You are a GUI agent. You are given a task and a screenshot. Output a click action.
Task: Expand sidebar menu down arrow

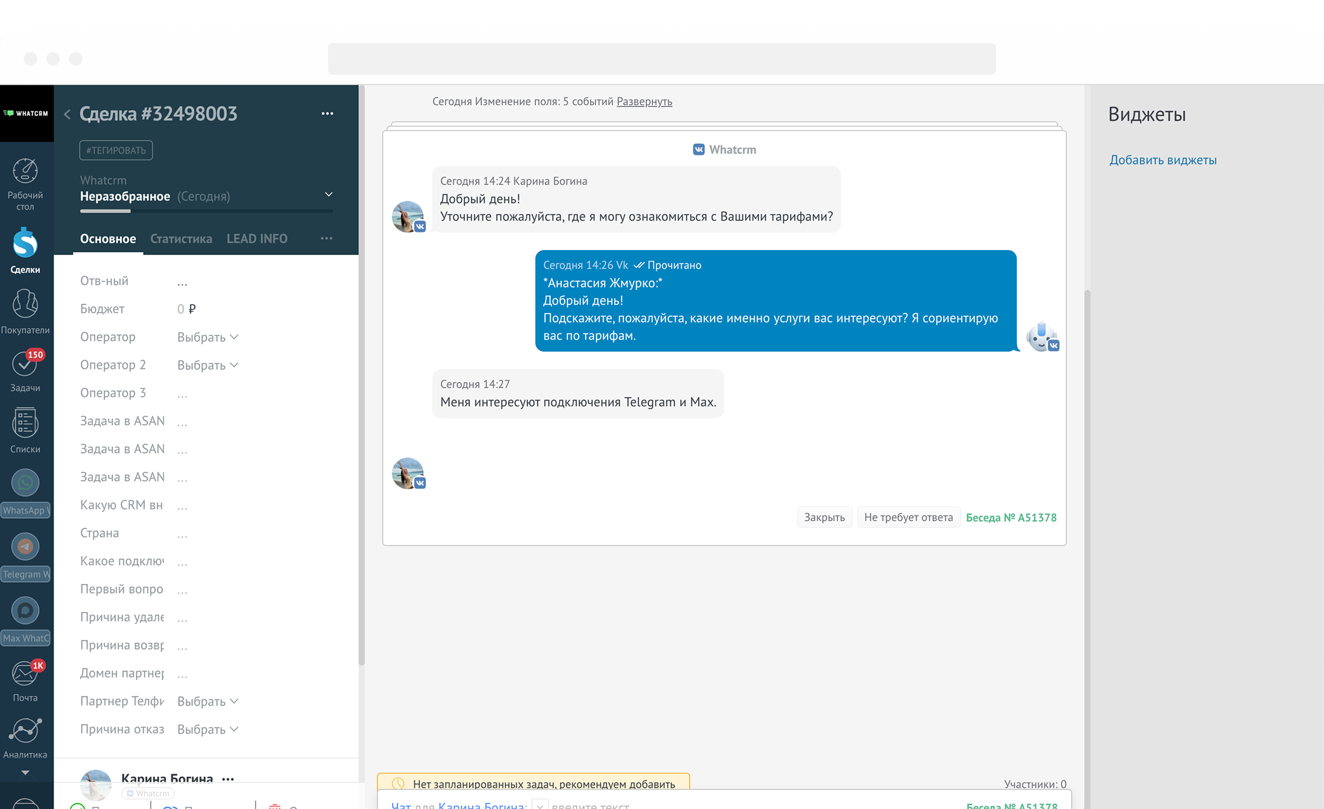[25, 772]
